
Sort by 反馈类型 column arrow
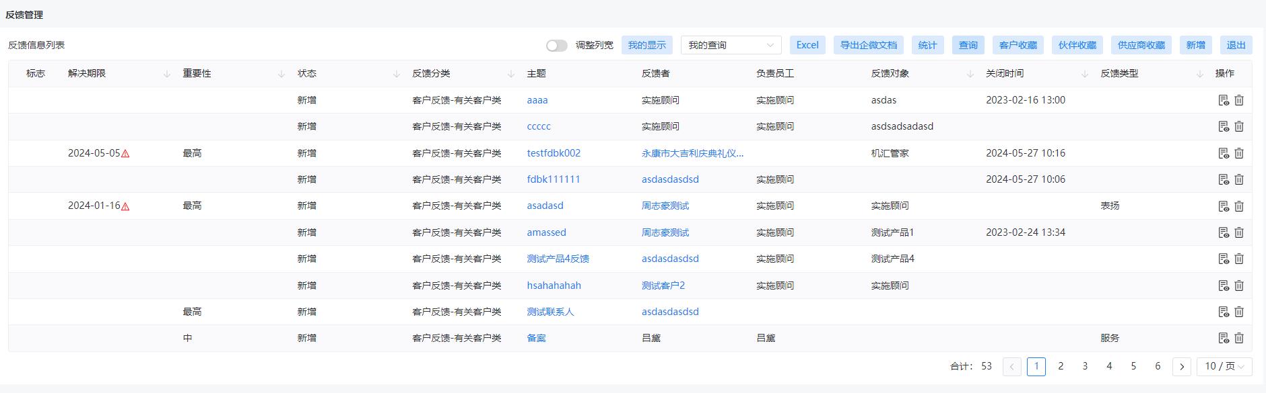coord(1200,74)
